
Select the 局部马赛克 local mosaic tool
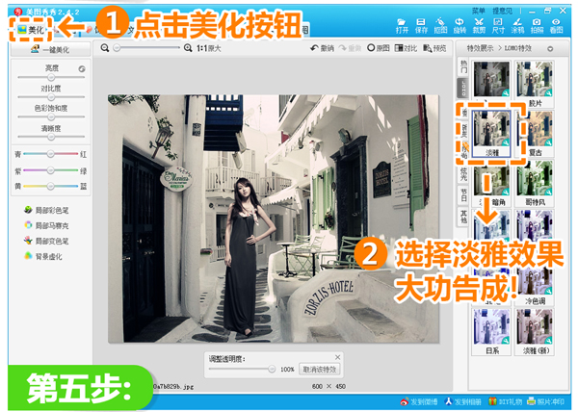coord(47,224)
